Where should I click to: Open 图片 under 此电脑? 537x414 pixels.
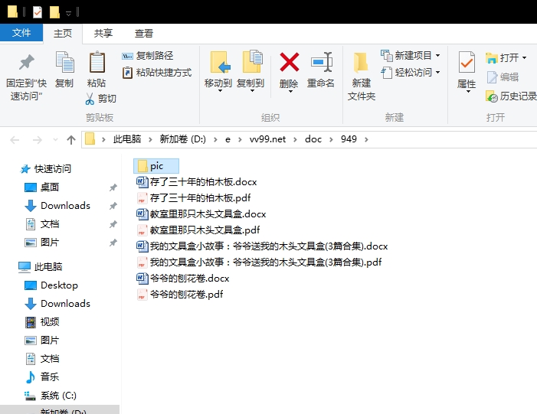(x=42, y=341)
